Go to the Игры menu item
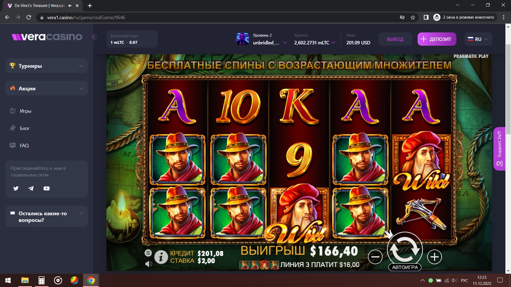511x287 pixels. click(x=26, y=111)
